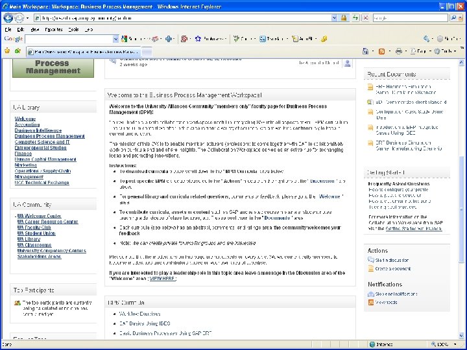The image size is (467, 350).
Task: Expand the address bar history dropdown
Action: point(335,18)
